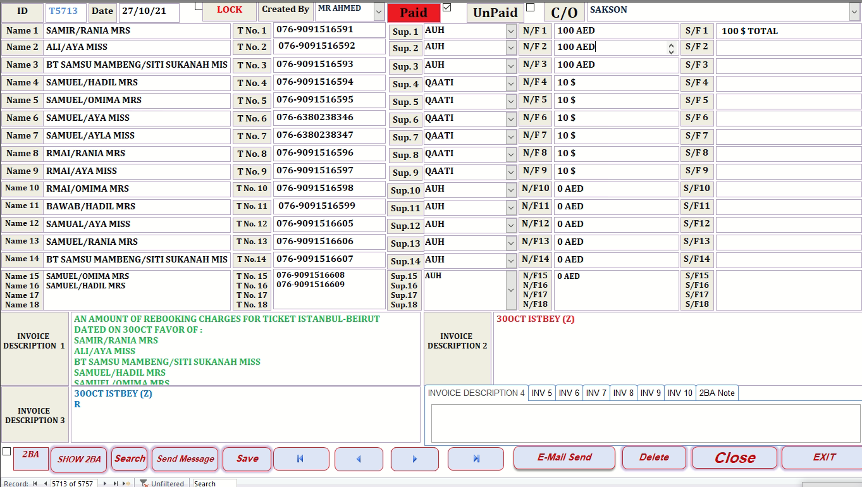Click the E-Mail Send button
862x487 pixels.
[563, 458]
